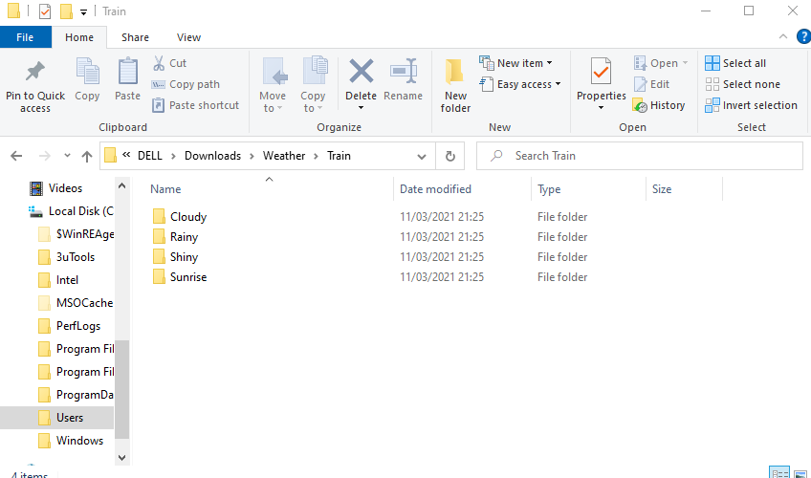Switch to the View ribbon tab
Viewport: 811px width, 478px height.
pos(188,37)
